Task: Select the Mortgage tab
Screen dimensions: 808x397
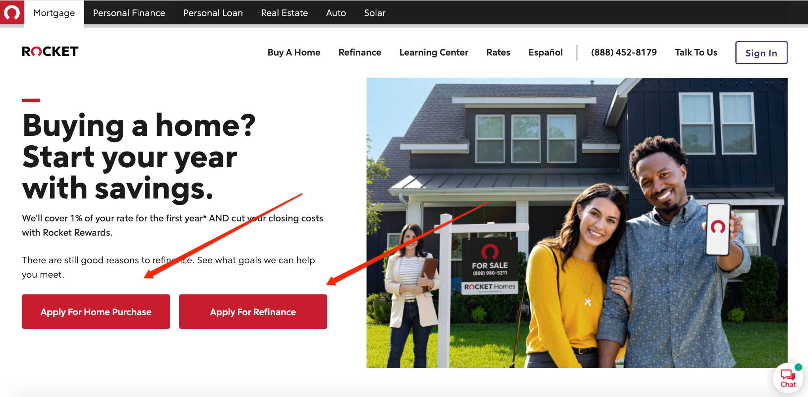Action: (54, 13)
